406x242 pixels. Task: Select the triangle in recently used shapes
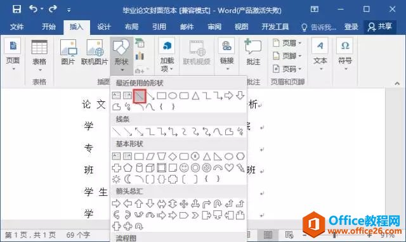coord(196,96)
